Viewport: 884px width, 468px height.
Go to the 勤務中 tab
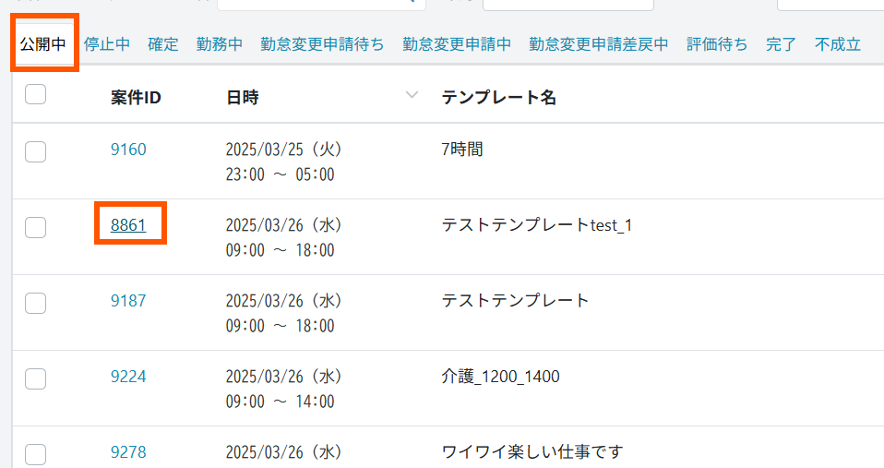220,44
